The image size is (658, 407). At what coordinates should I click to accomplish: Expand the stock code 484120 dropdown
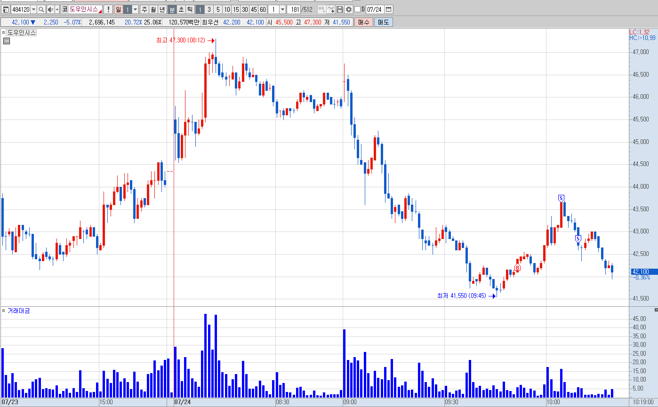click(x=33, y=9)
